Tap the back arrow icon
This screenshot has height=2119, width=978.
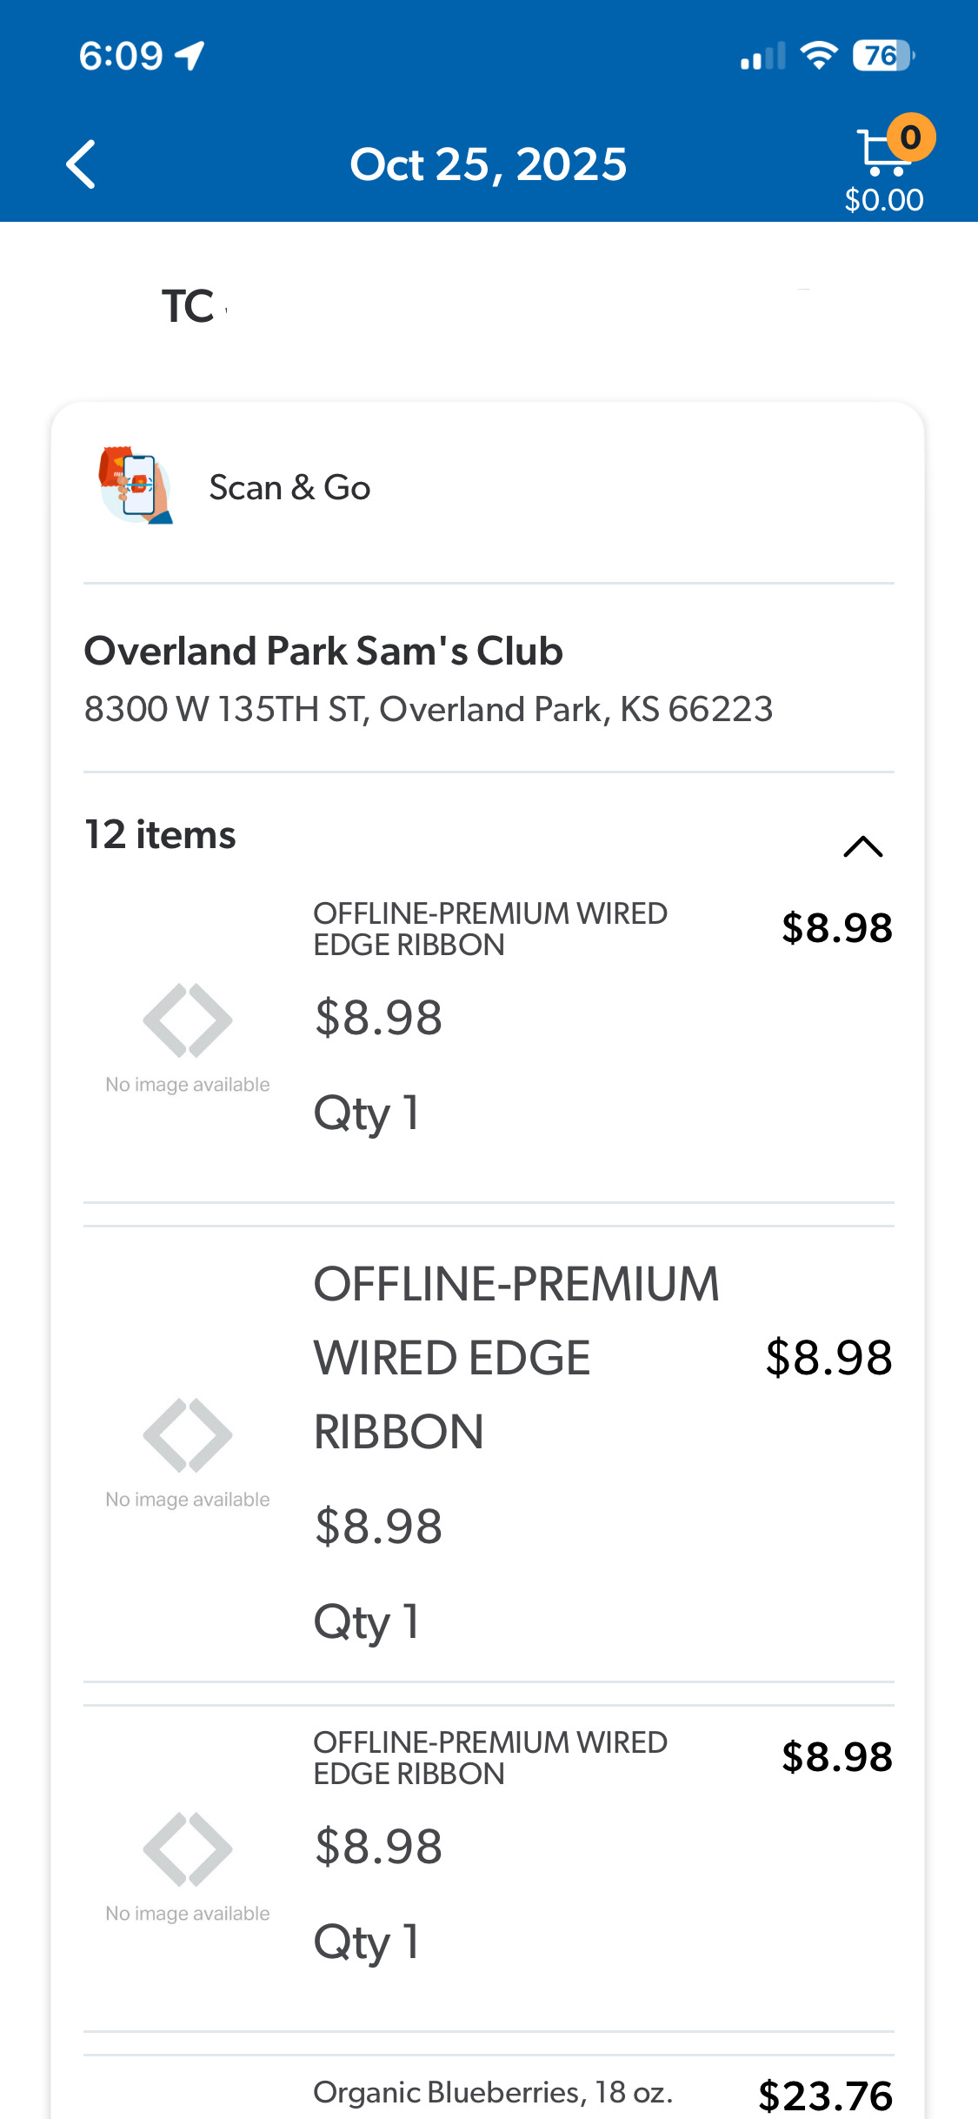click(x=81, y=164)
